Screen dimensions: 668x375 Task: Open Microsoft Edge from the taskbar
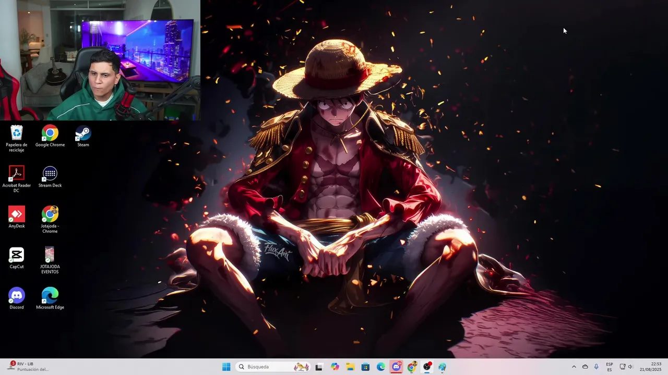point(381,367)
